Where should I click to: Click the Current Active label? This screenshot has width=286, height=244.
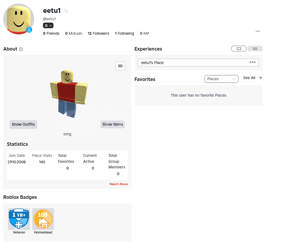click(90, 158)
